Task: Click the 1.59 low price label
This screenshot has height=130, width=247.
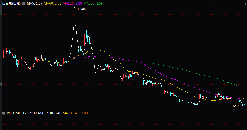Action: coord(235,106)
